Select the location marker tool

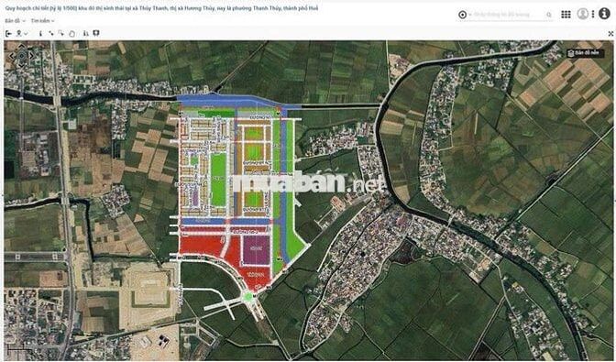19,33
